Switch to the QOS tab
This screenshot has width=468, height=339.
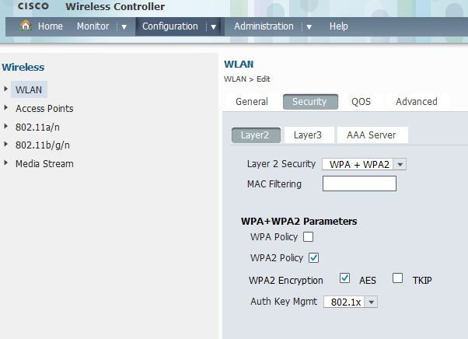[x=361, y=101]
